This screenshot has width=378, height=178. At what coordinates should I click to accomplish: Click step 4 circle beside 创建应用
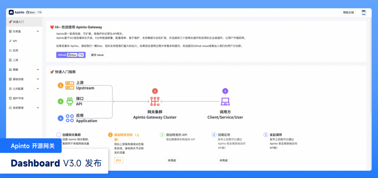(214, 135)
